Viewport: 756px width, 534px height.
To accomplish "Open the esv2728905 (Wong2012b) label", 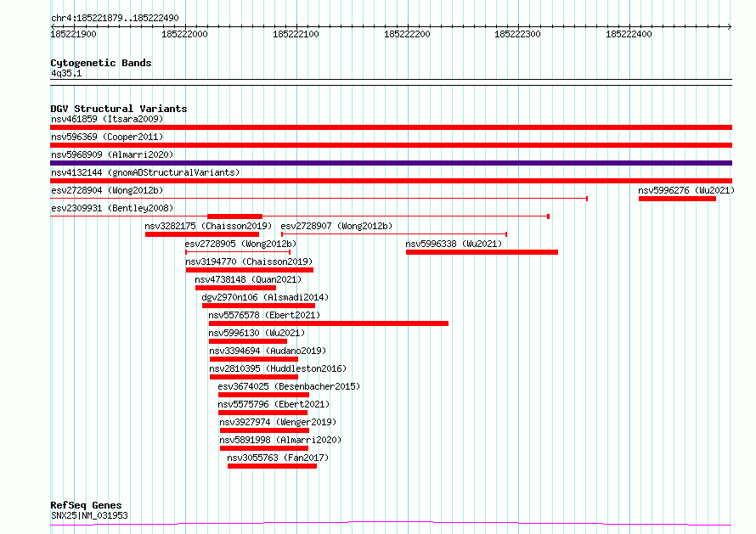I will pos(240,244).
